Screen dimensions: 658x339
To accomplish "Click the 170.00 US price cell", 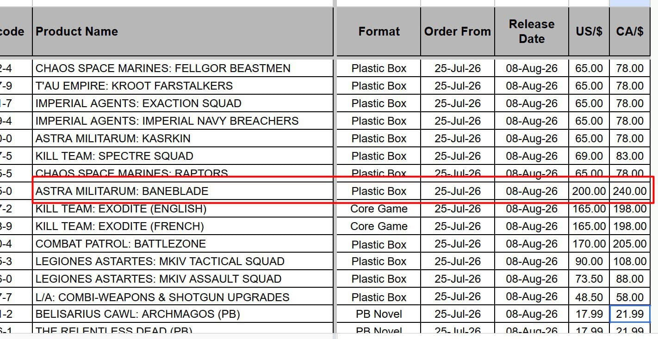I will [589, 244].
